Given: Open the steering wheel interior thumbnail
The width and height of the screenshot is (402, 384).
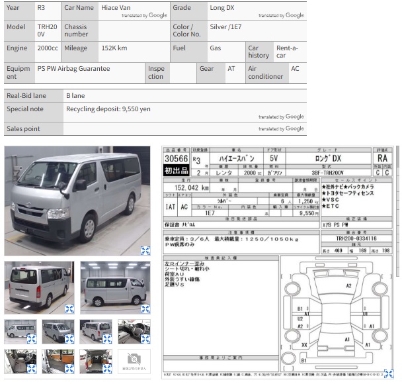Looking at the screenshot, I should (x=134, y=332).
